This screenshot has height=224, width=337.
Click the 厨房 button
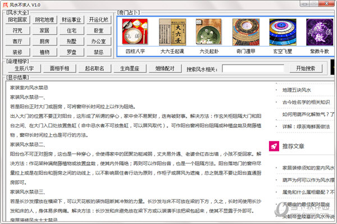(44, 41)
